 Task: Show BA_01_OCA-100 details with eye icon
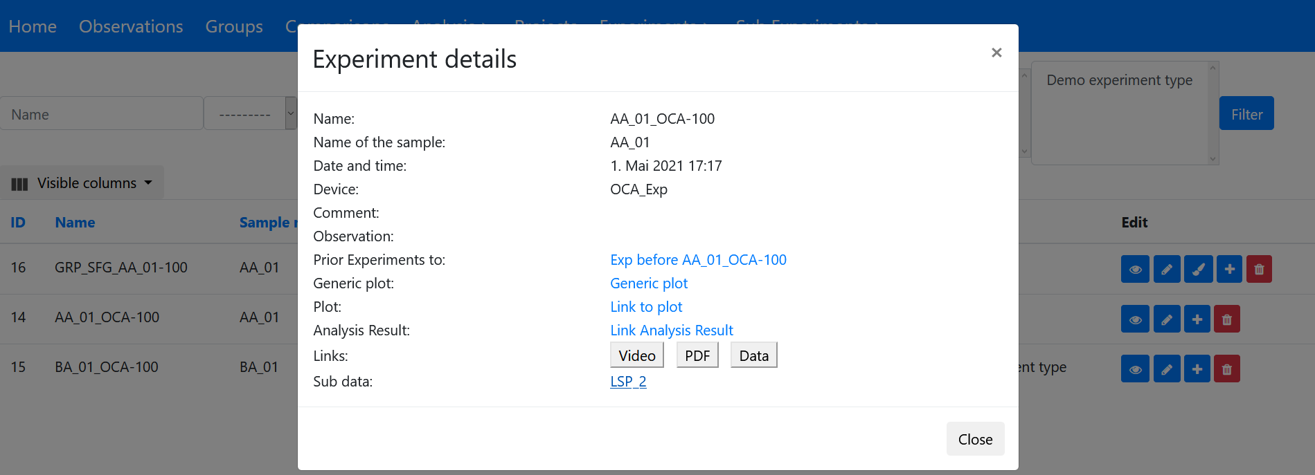click(x=1135, y=369)
